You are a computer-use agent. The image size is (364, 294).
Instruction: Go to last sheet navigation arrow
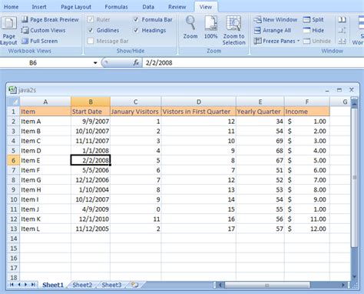click(33, 285)
